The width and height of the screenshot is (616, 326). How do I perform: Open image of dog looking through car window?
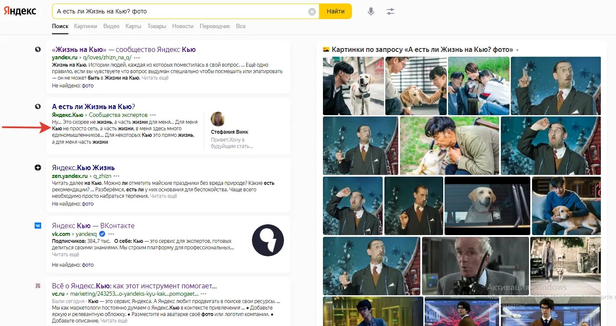pos(487,206)
